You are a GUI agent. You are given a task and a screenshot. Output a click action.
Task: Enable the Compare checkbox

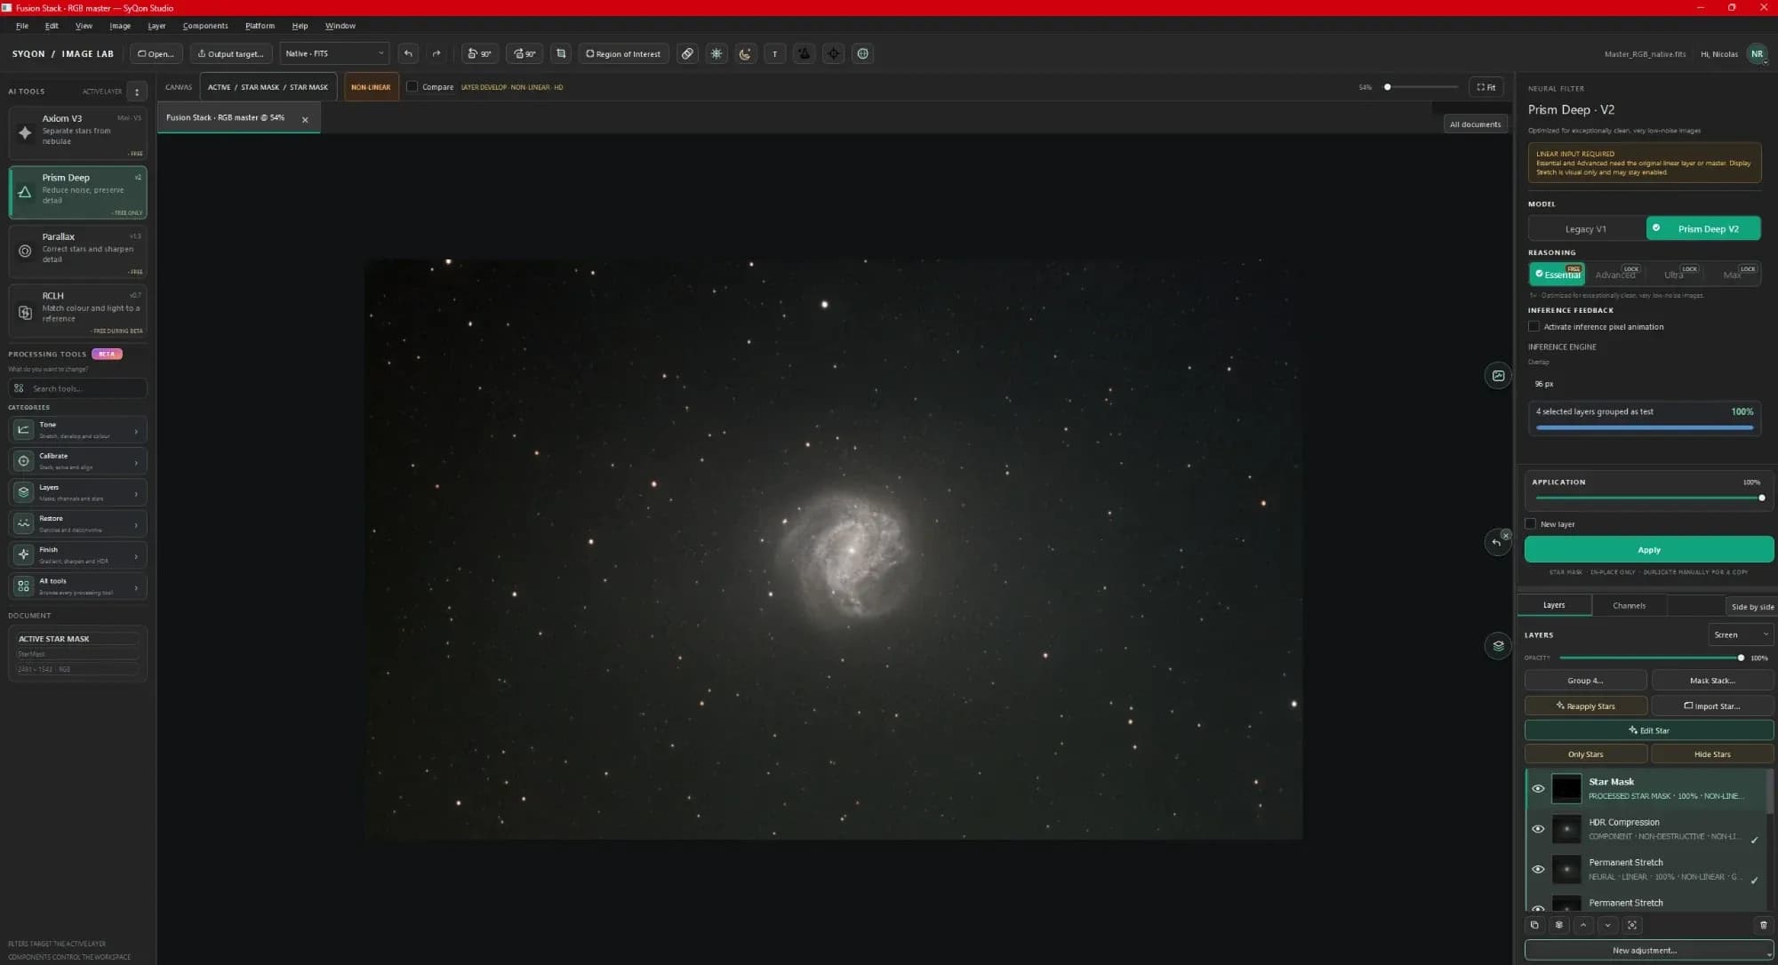(x=412, y=87)
